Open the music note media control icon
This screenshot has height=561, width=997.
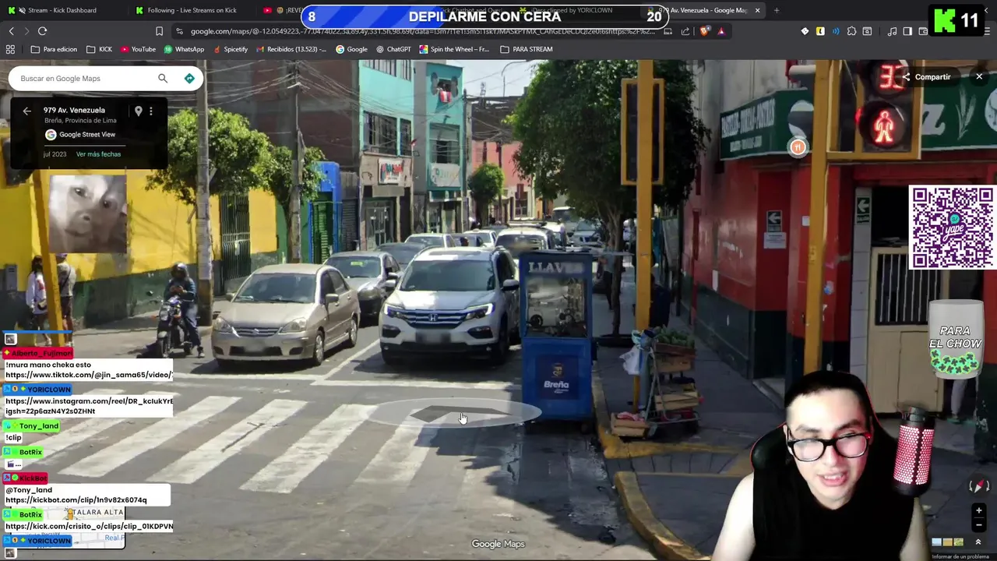click(892, 31)
